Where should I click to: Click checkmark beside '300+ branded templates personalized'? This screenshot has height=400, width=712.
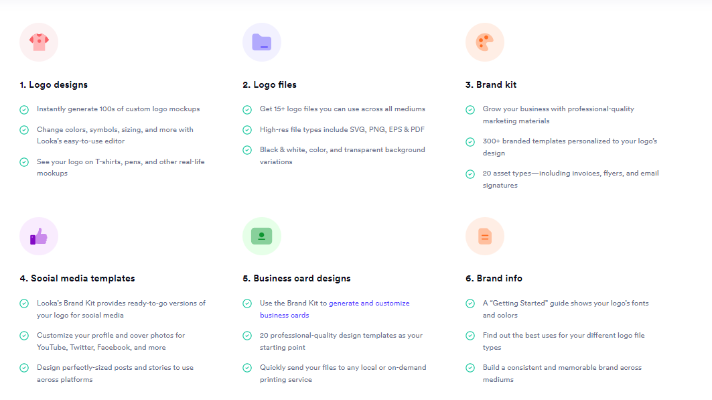(x=470, y=142)
